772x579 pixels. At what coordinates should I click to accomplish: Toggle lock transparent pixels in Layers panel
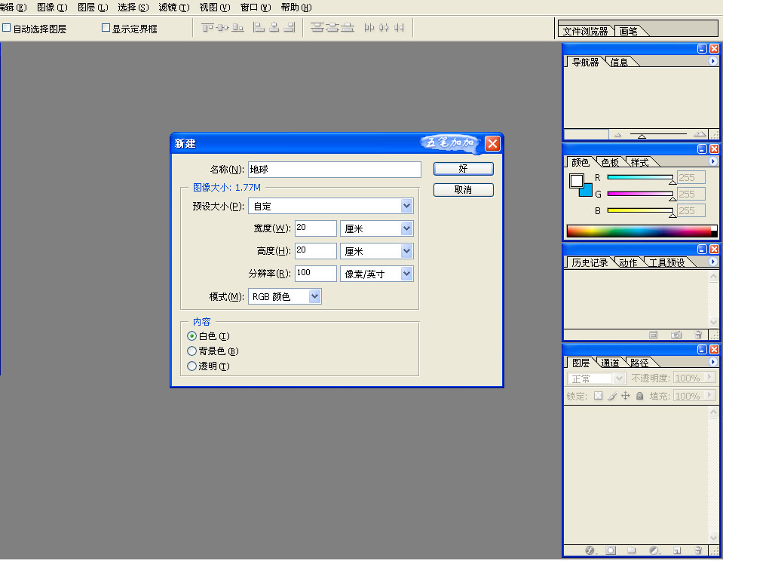(598, 396)
